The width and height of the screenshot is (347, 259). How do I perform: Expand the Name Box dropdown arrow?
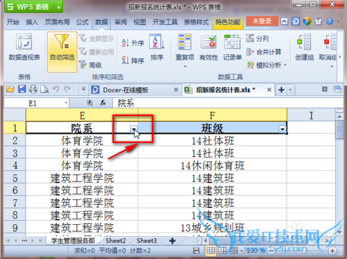tap(66, 103)
